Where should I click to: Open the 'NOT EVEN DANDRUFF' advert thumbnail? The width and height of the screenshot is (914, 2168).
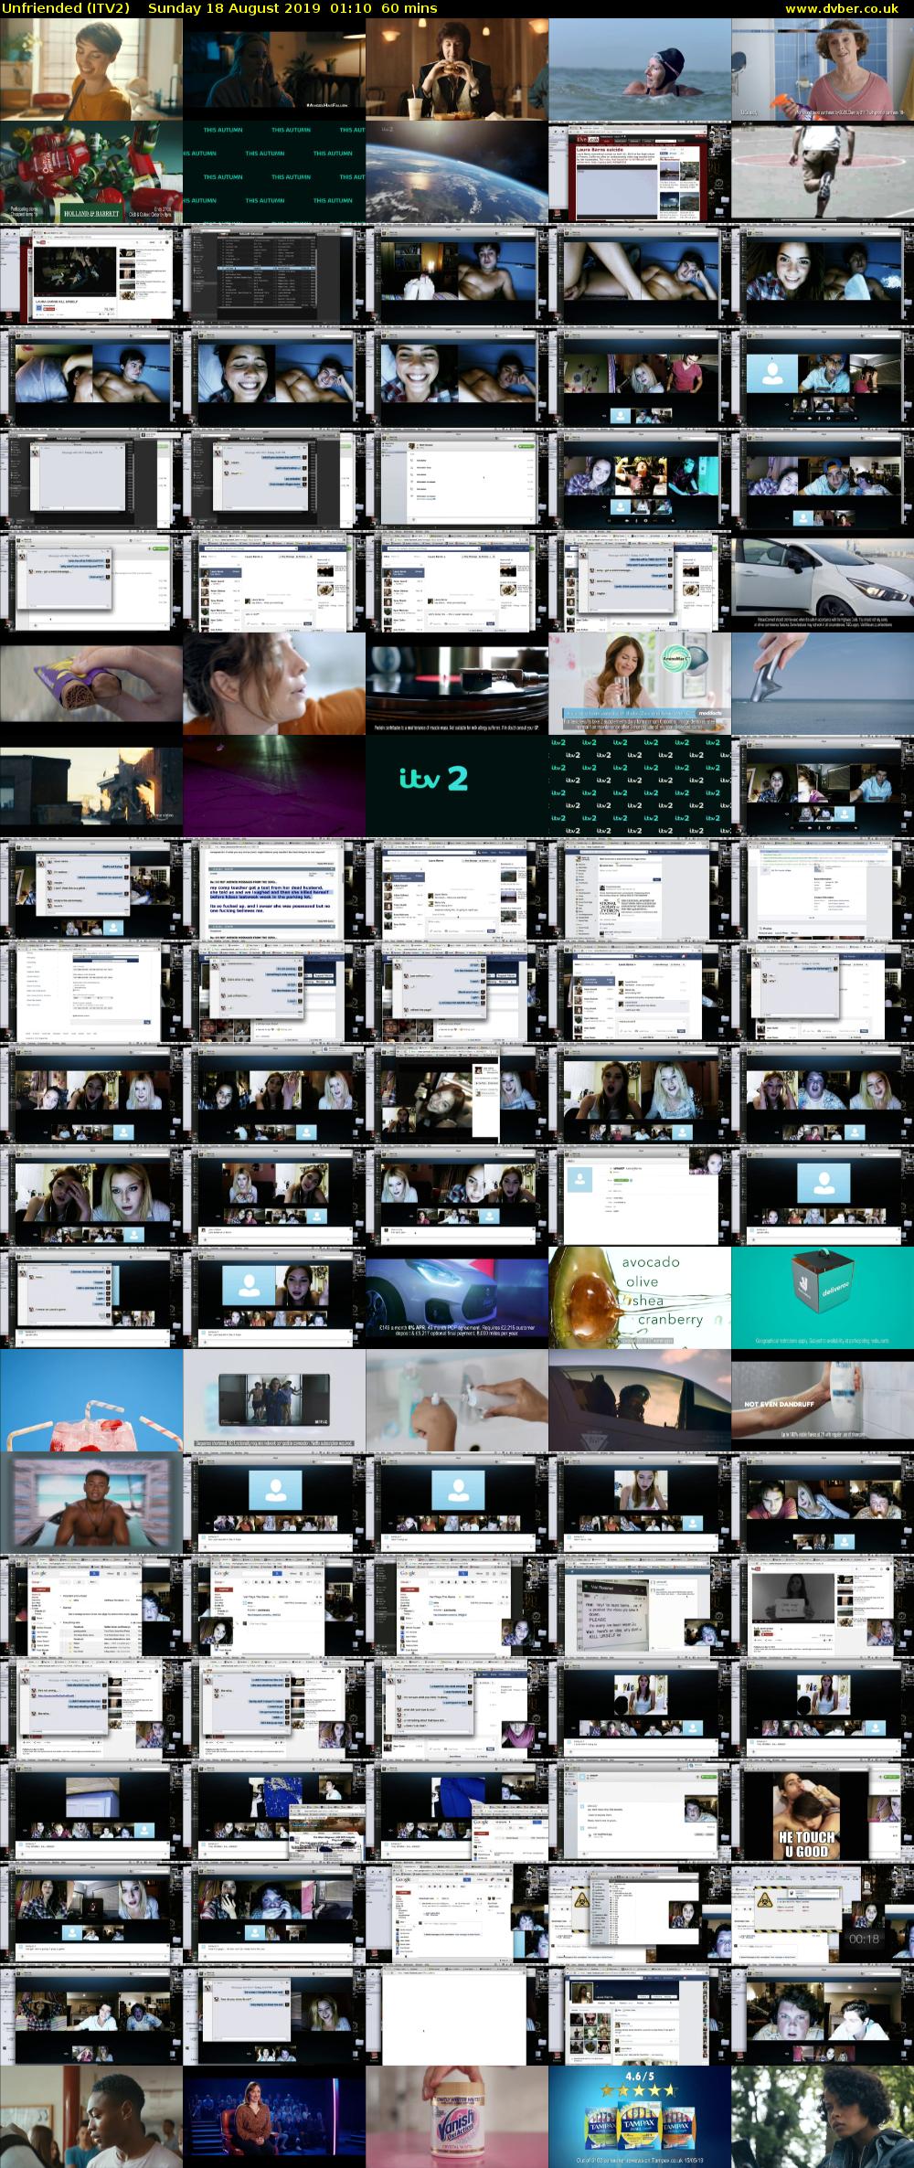tap(823, 1401)
